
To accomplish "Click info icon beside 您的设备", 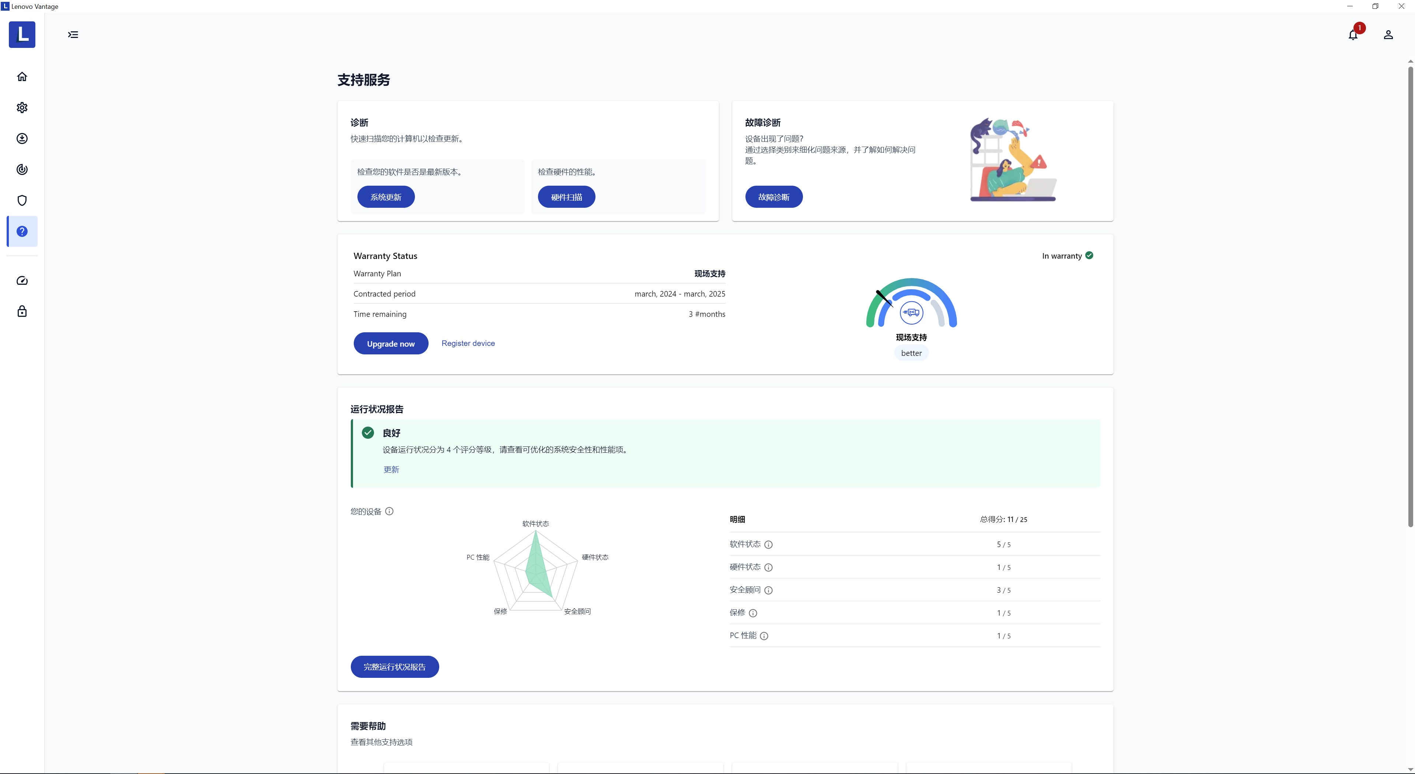I will click(x=389, y=511).
